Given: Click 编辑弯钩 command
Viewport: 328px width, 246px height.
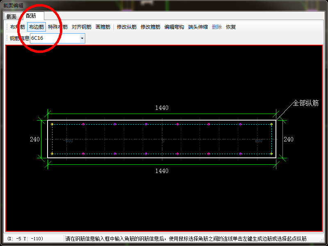Looking at the screenshot, I should pos(174,27).
